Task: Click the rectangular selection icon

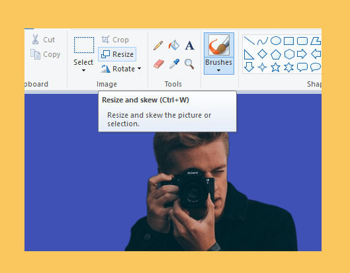Action: pyautogui.click(x=84, y=45)
